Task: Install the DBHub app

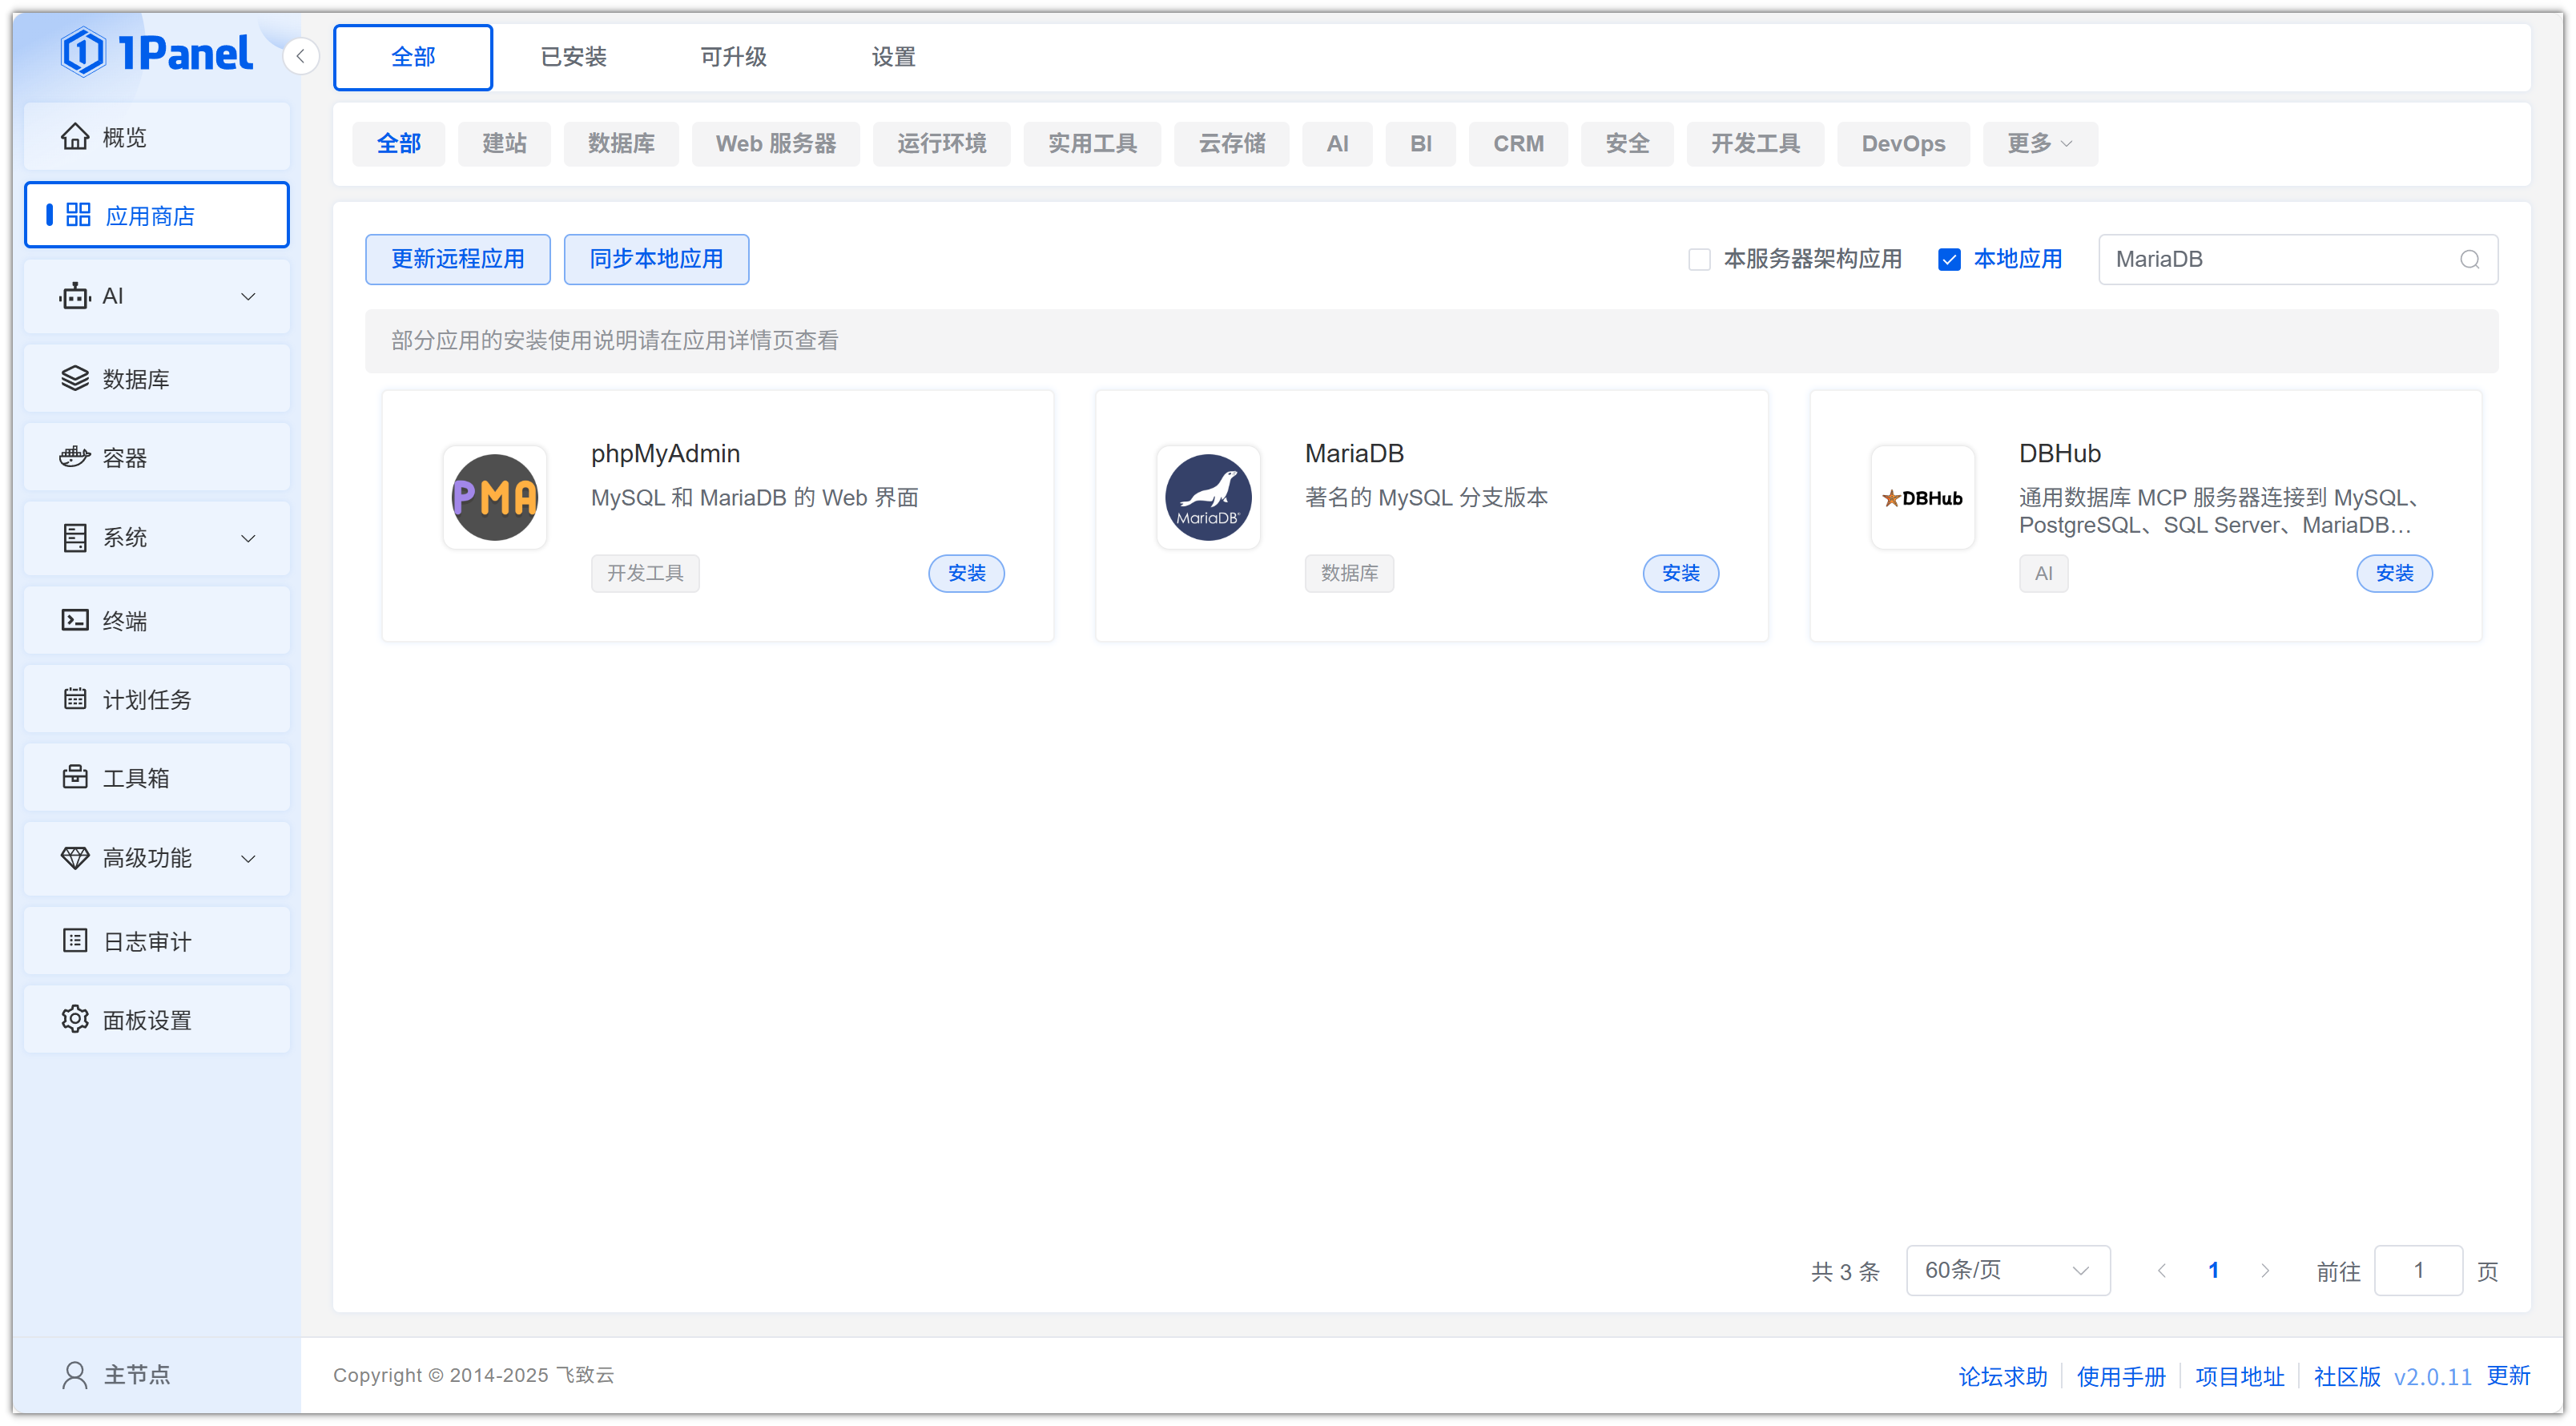Action: click(x=2394, y=573)
